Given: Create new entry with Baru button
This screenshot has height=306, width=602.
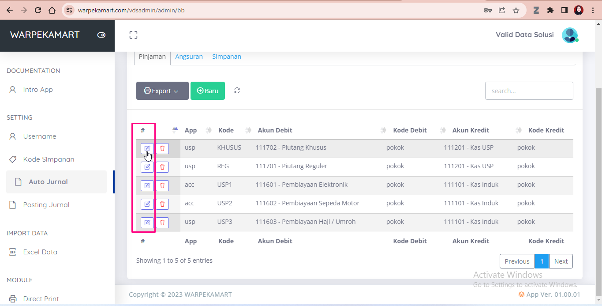Looking at the screenshot, I should click(208, 91).
